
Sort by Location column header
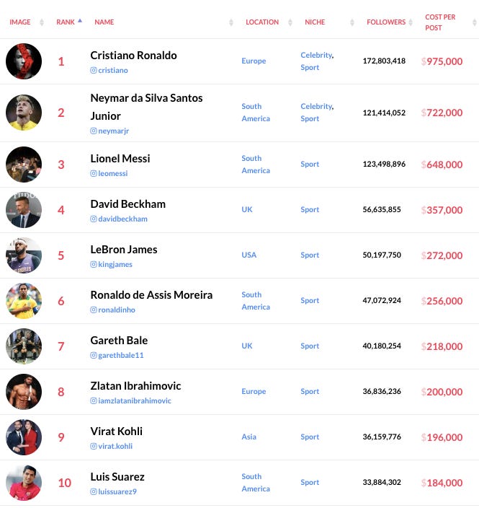pos(262,22)
